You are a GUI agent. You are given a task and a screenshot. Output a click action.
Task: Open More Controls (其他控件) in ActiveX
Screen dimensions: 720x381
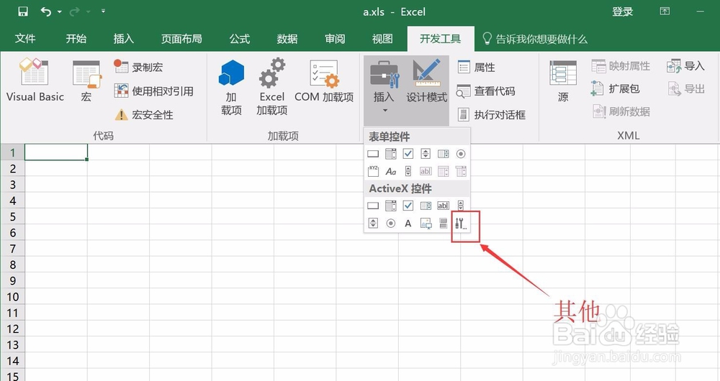pos(461,224)
